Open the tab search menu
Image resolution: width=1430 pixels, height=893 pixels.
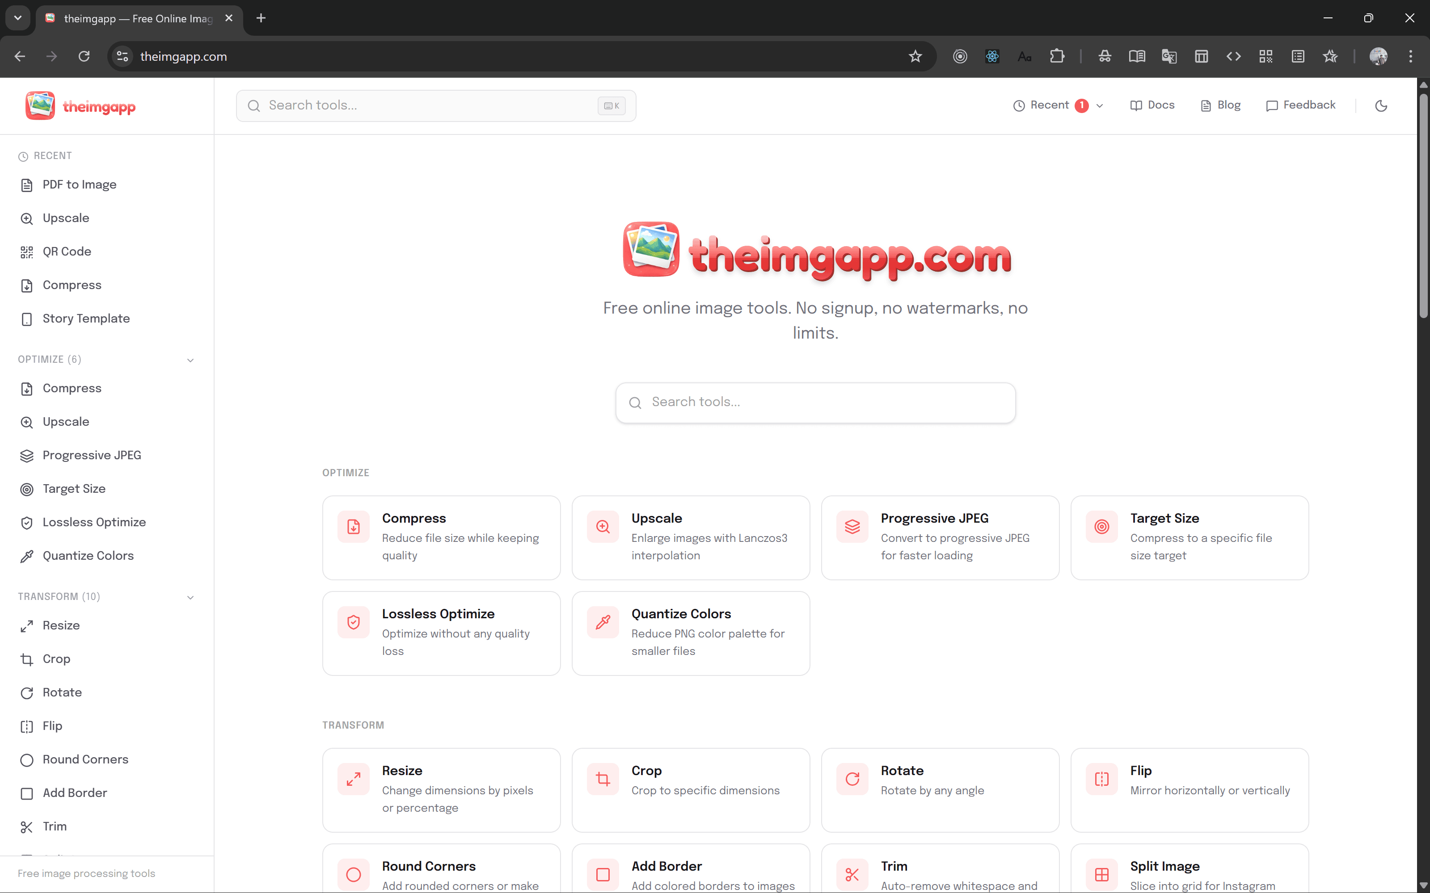pyautogui.click(x=17, y=18)
